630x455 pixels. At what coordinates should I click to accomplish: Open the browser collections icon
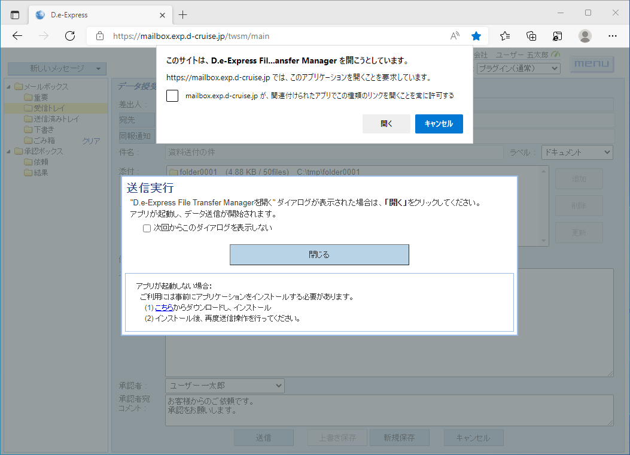click(x=531, y=36)
